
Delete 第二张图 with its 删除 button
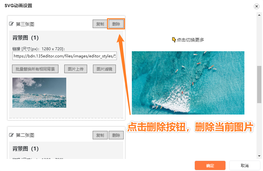tap(116, 135)
